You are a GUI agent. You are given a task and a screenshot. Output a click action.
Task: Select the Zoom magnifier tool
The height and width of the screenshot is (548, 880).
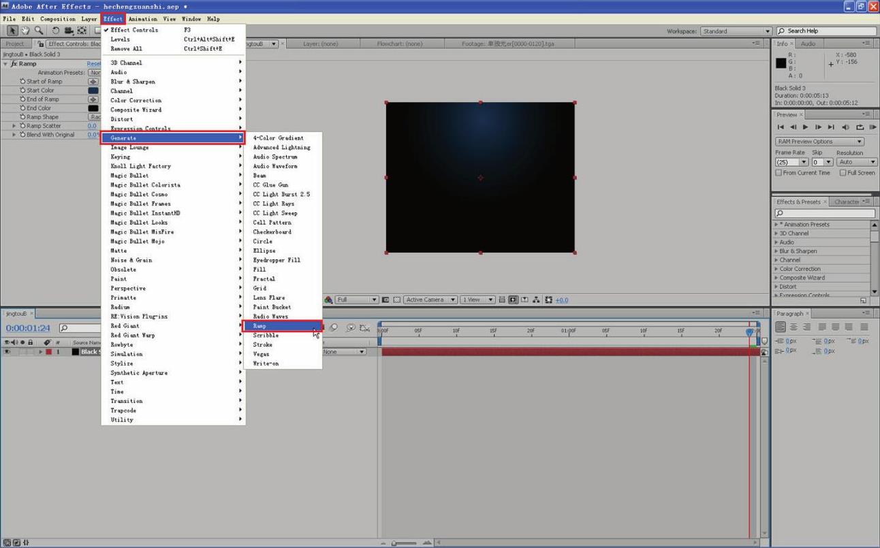tap(39, 31)
